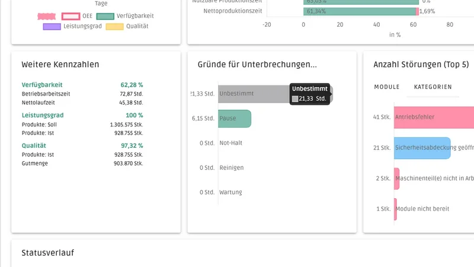Screen dimensions: 474x267
Task: Click the Anzahl Störungen (Top 5) title
Action: [421, 65]
